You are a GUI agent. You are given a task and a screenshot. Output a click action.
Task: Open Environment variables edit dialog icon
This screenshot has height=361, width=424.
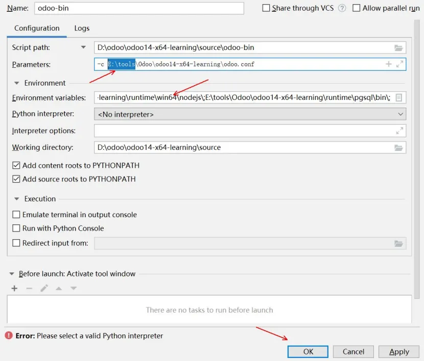coord(399,97)
